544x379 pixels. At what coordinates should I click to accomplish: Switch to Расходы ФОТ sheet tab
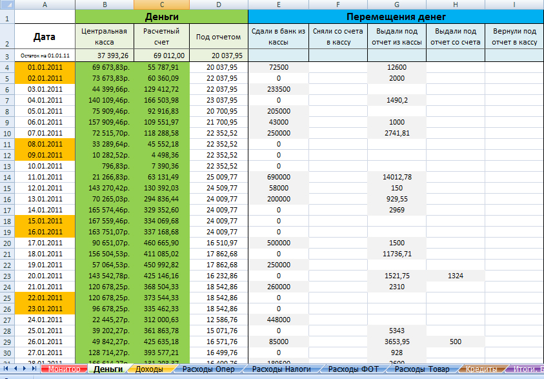point(353,369)
